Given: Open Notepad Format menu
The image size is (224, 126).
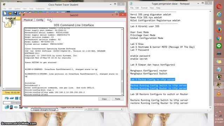Looking at the screenshot, I should [144, 8].
